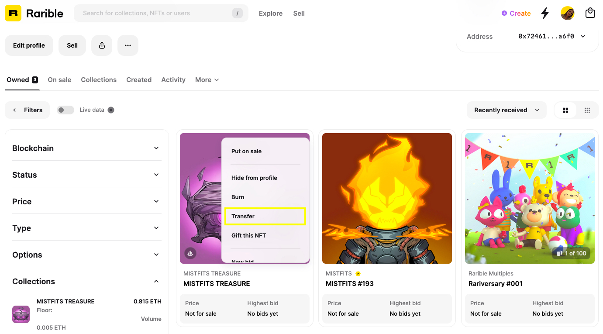The width and height of the screenshot is (603, 334).
Task: Click the 0x72461...a6f0 address text
Action: pos(546,37)
